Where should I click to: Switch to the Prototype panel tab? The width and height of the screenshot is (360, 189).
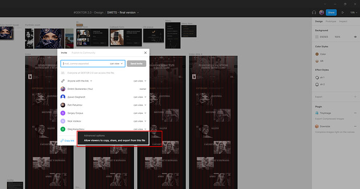tap(331, 21)
